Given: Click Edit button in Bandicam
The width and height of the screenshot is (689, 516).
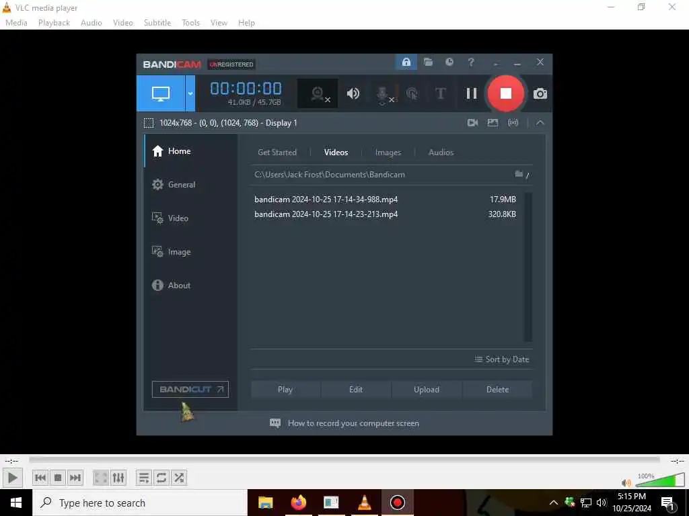Looking at the screenshot, I should point(356,389).
